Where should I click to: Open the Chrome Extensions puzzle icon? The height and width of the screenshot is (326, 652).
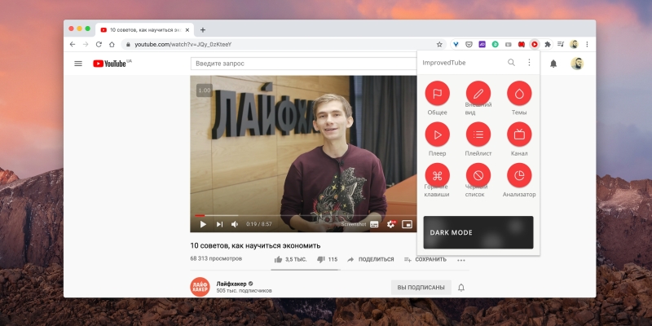[548, 44]
